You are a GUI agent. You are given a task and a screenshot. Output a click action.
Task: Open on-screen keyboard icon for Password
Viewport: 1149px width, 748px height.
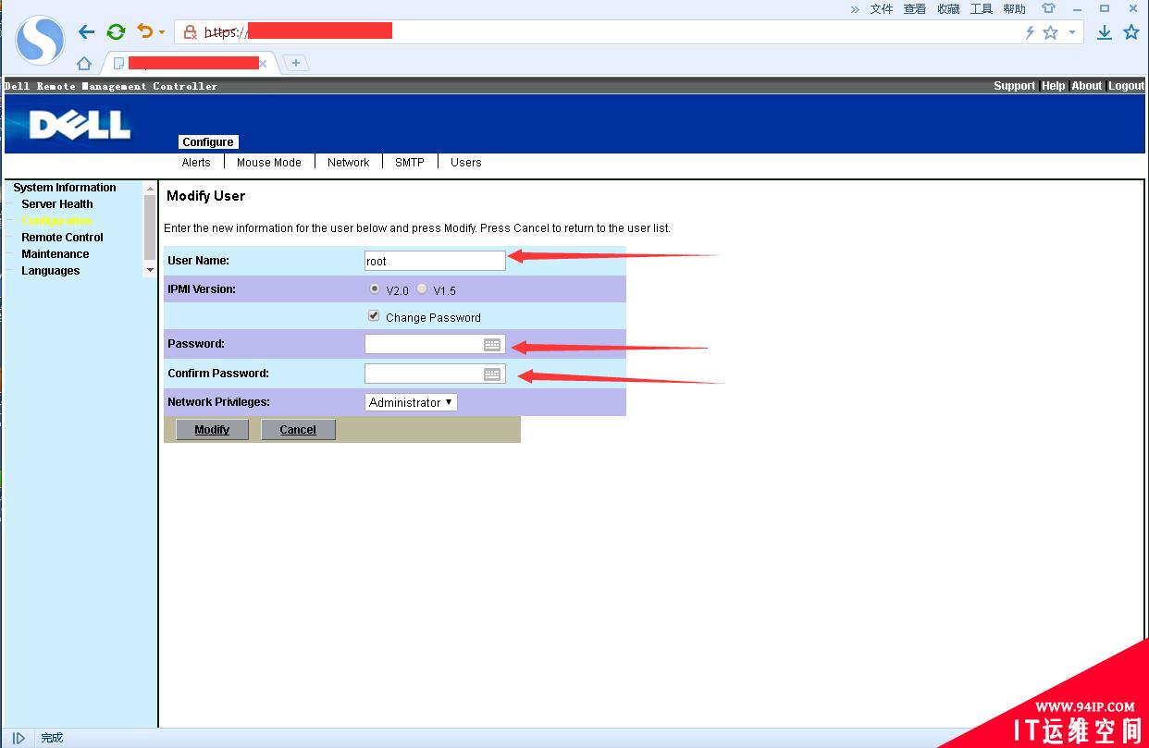tap(492, 344)
